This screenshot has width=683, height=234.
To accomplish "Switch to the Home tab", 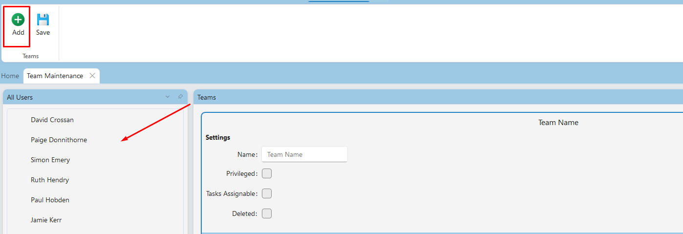I will pos(10,76).
